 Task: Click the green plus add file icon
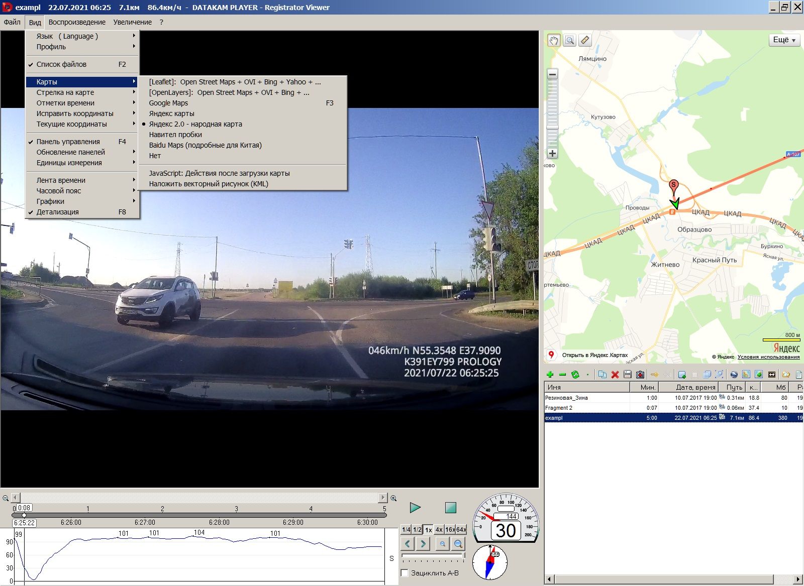[x=550, y=375]
